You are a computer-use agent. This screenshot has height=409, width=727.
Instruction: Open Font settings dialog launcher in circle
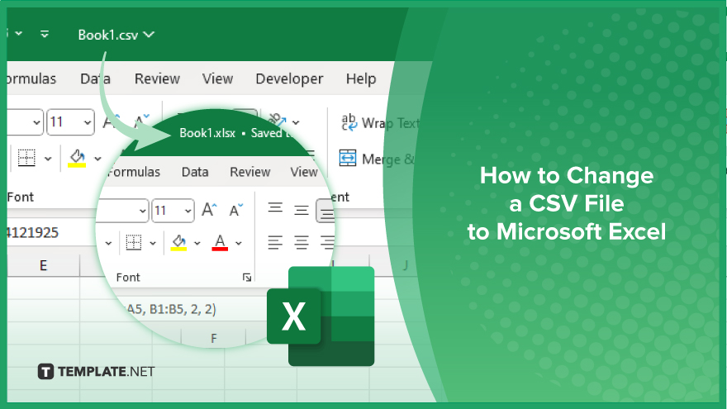pyautogui.click(x=247, y=278)
